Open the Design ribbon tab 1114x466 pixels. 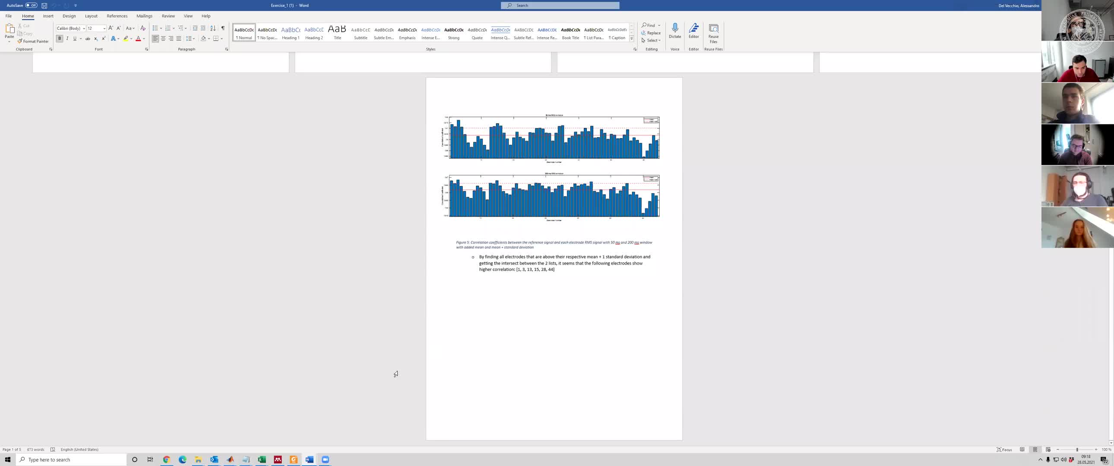pos(69,16)
